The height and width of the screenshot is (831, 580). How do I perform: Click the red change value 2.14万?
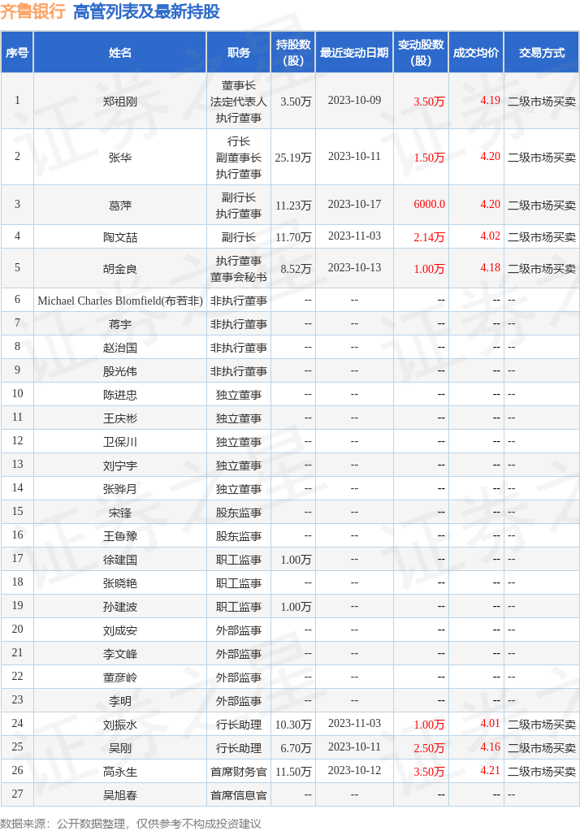[x=430, y=237]
